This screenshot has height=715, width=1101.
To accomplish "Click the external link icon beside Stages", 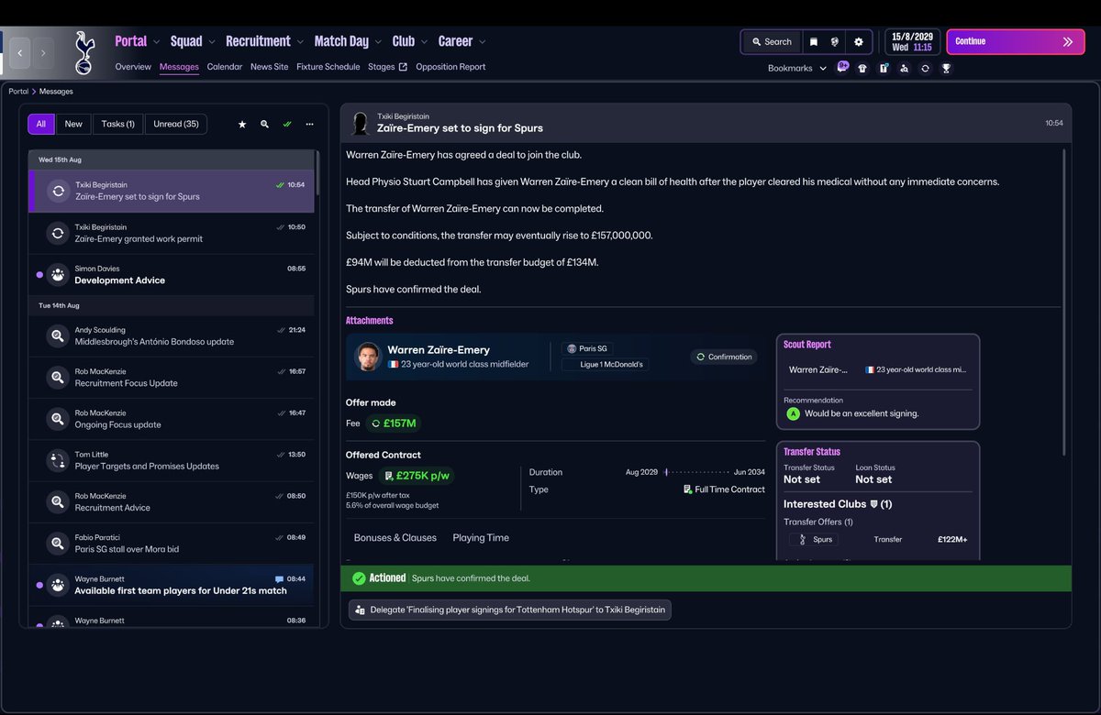I will point(402,67).
